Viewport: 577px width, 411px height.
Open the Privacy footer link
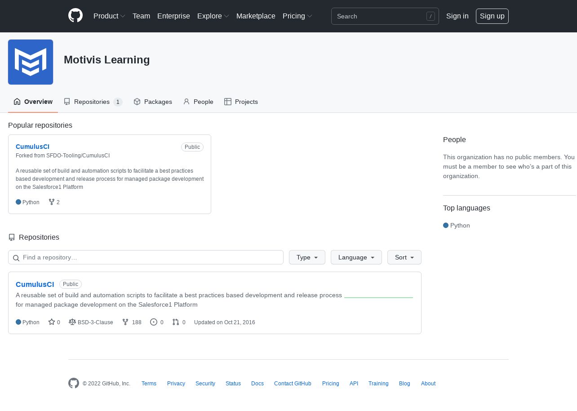point(176,384)
